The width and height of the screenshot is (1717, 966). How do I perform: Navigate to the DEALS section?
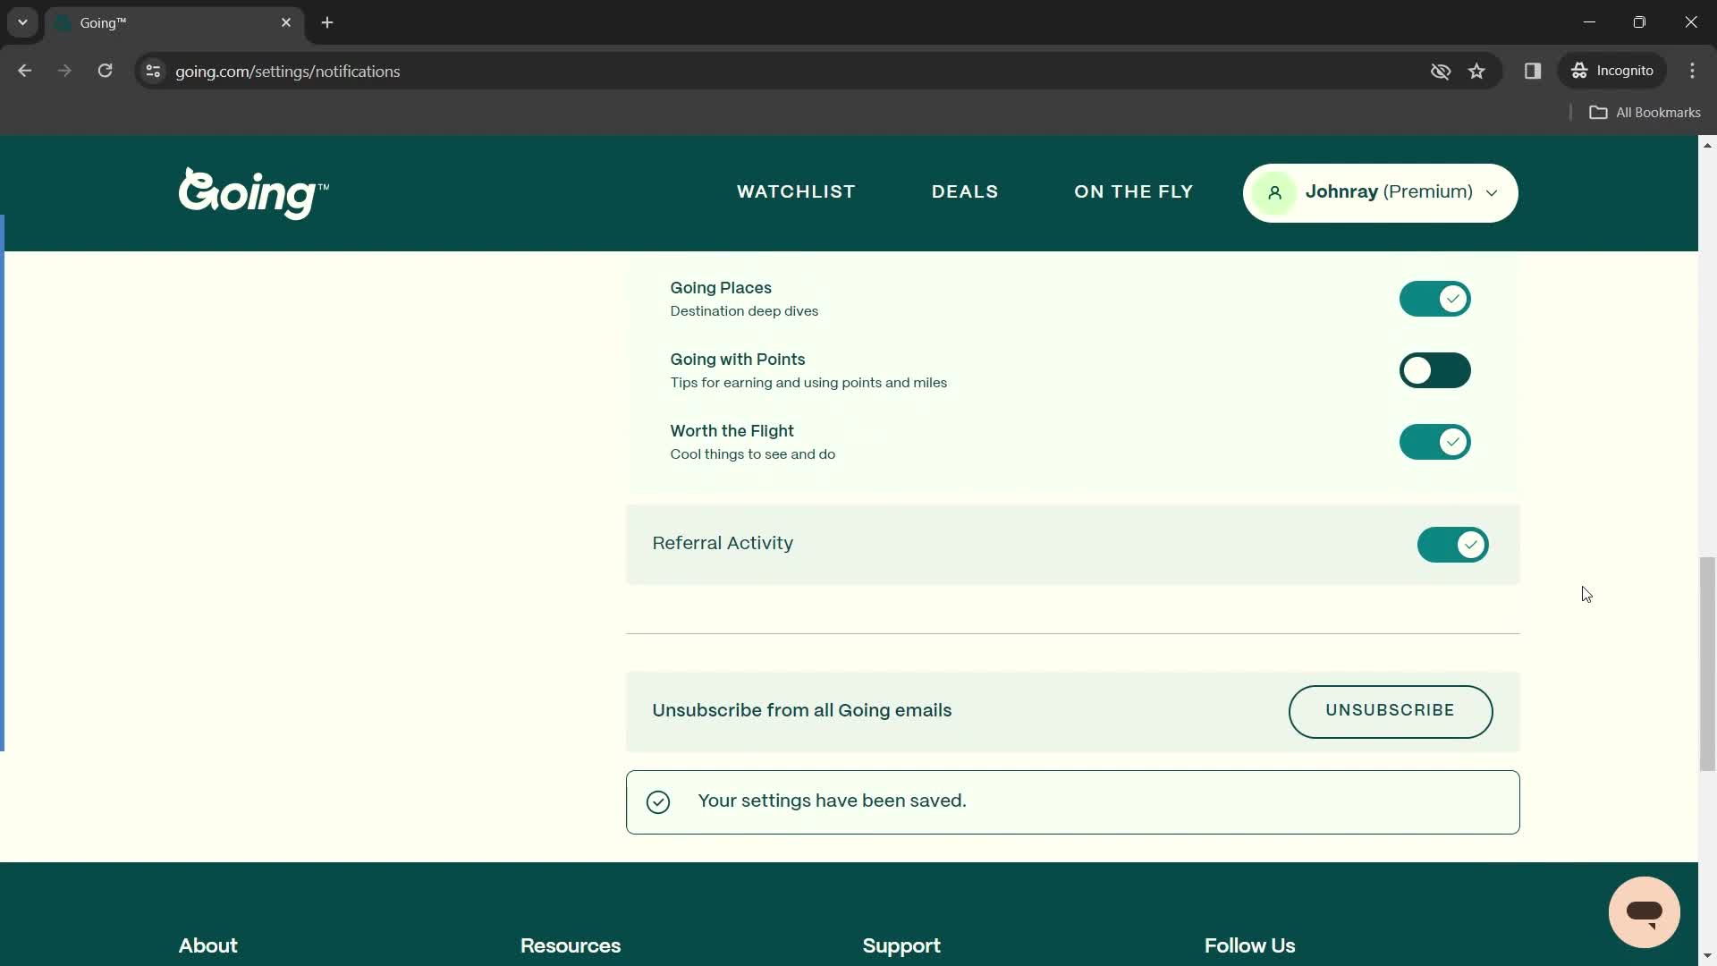(965, 192)
